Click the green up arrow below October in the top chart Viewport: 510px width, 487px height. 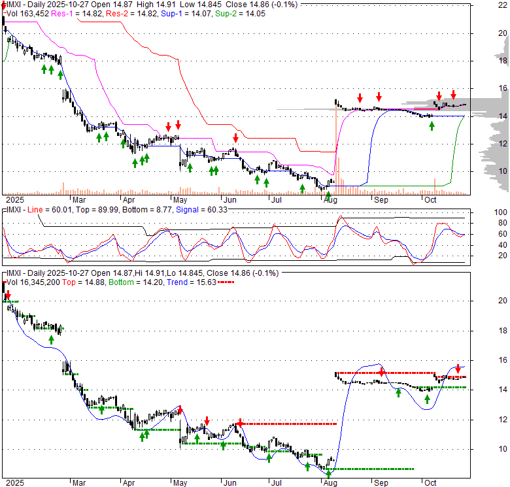click(x=432, y=125)
